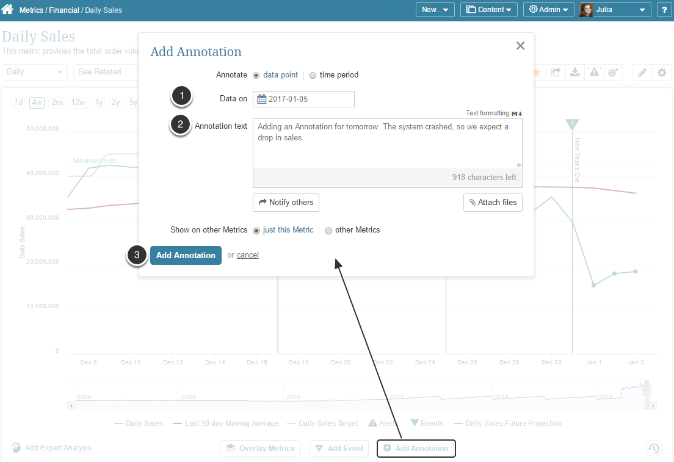Image resolution: width=674 pixels, height=462 pixels.
Task: Open the Admin menu
Action: [548, 10]
